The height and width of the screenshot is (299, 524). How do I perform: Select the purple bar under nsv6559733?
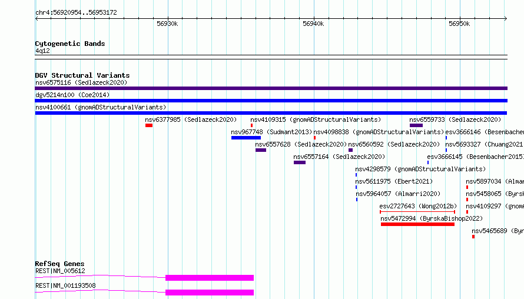416,125
